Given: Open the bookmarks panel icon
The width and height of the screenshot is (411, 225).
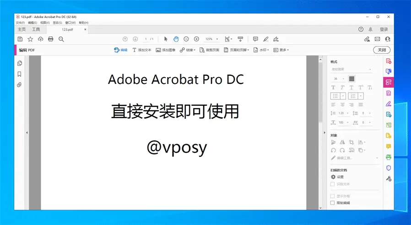Looking at the screenshot, I should click(20, 74).
